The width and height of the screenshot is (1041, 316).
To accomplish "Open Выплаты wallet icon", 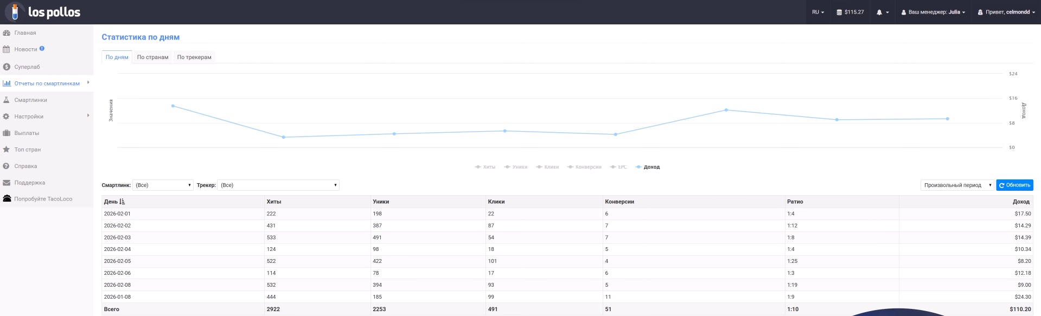I will coord(7,133).
